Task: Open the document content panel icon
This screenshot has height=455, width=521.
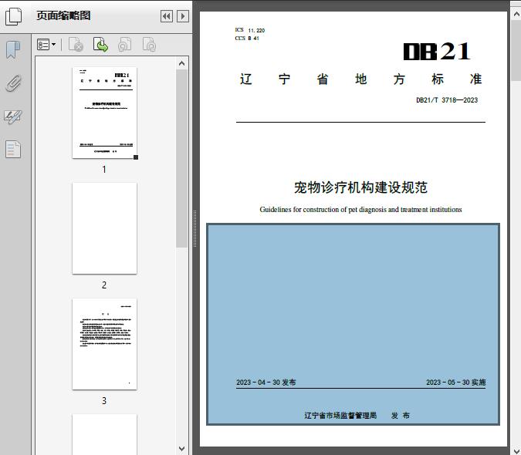Action: coord(13,149)
